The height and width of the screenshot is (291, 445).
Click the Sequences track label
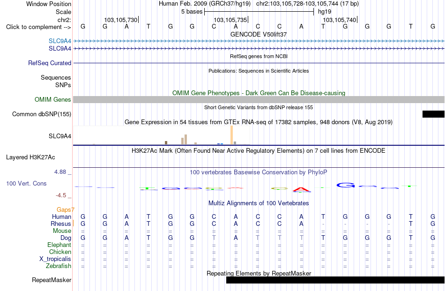click(56, 77)
